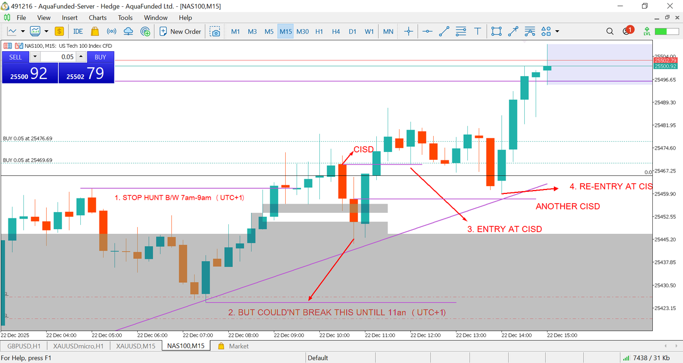Image resolution: width=683 pixels, height=363 pixels.
Task: Click the buy price 25502 79 panel
Action: 87,73
